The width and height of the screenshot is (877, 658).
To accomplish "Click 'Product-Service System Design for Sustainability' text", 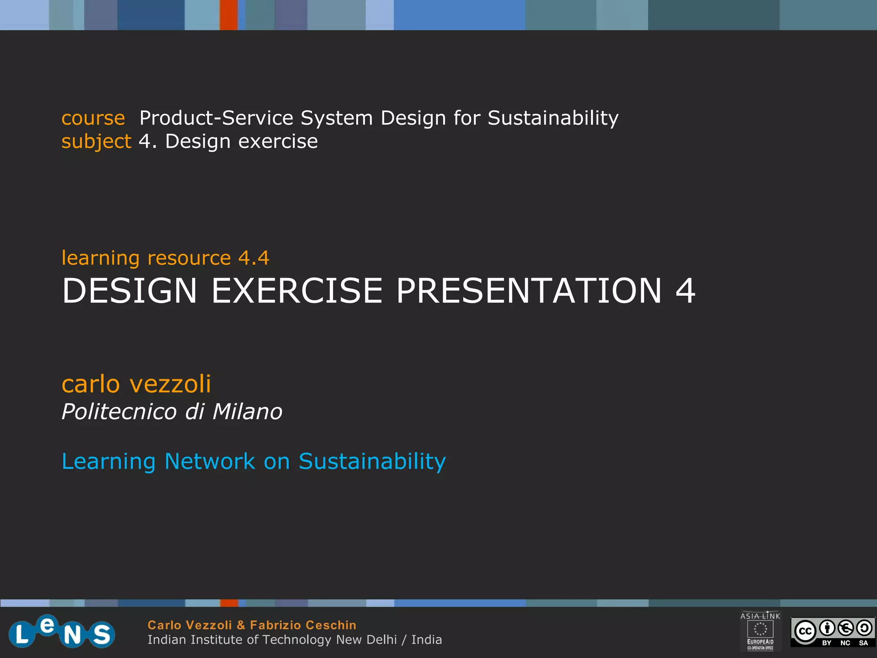I will click(x=379, y=118).
